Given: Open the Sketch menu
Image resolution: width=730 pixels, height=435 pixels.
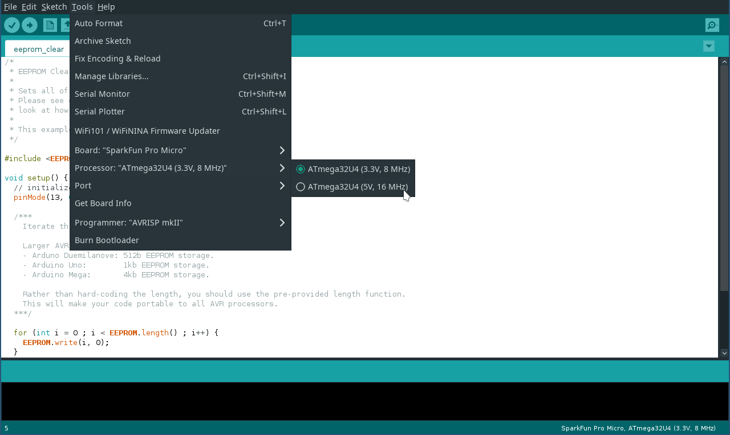Looking at the screenshot, I should [54, 7].
